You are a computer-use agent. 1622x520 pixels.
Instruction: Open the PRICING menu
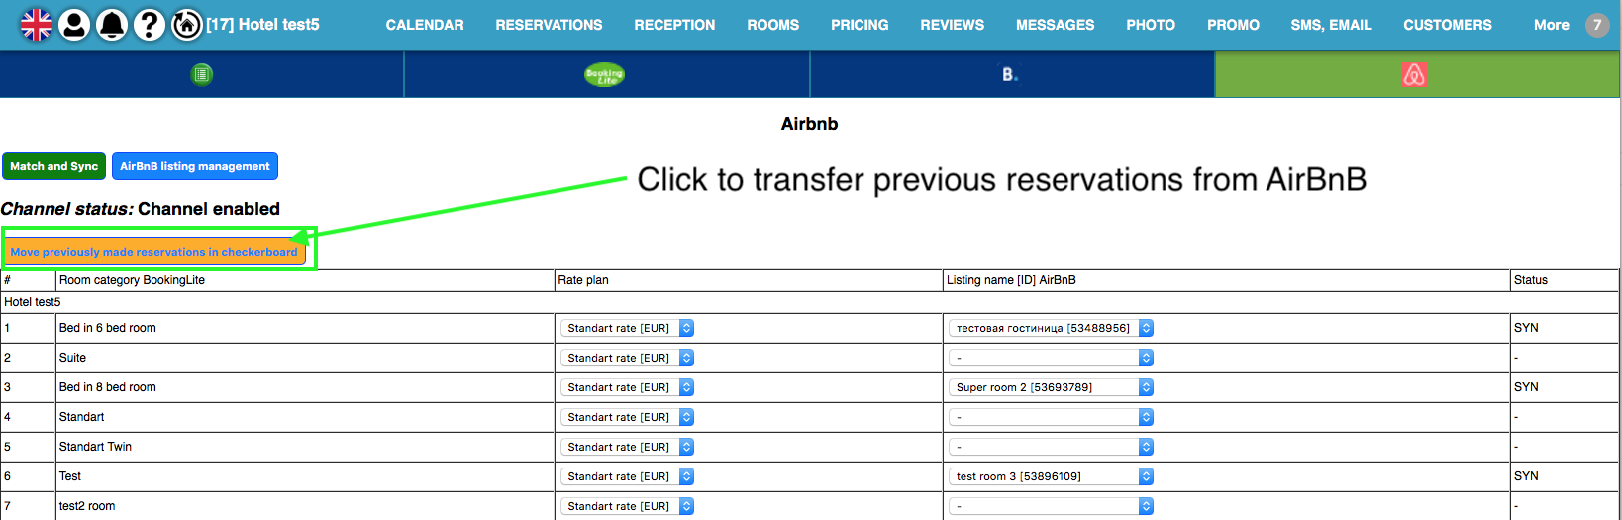click(x=860, y=25)
